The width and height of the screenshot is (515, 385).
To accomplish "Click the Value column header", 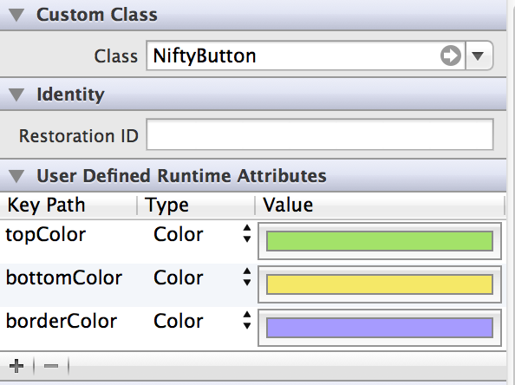I will click(x=380, y=206).
